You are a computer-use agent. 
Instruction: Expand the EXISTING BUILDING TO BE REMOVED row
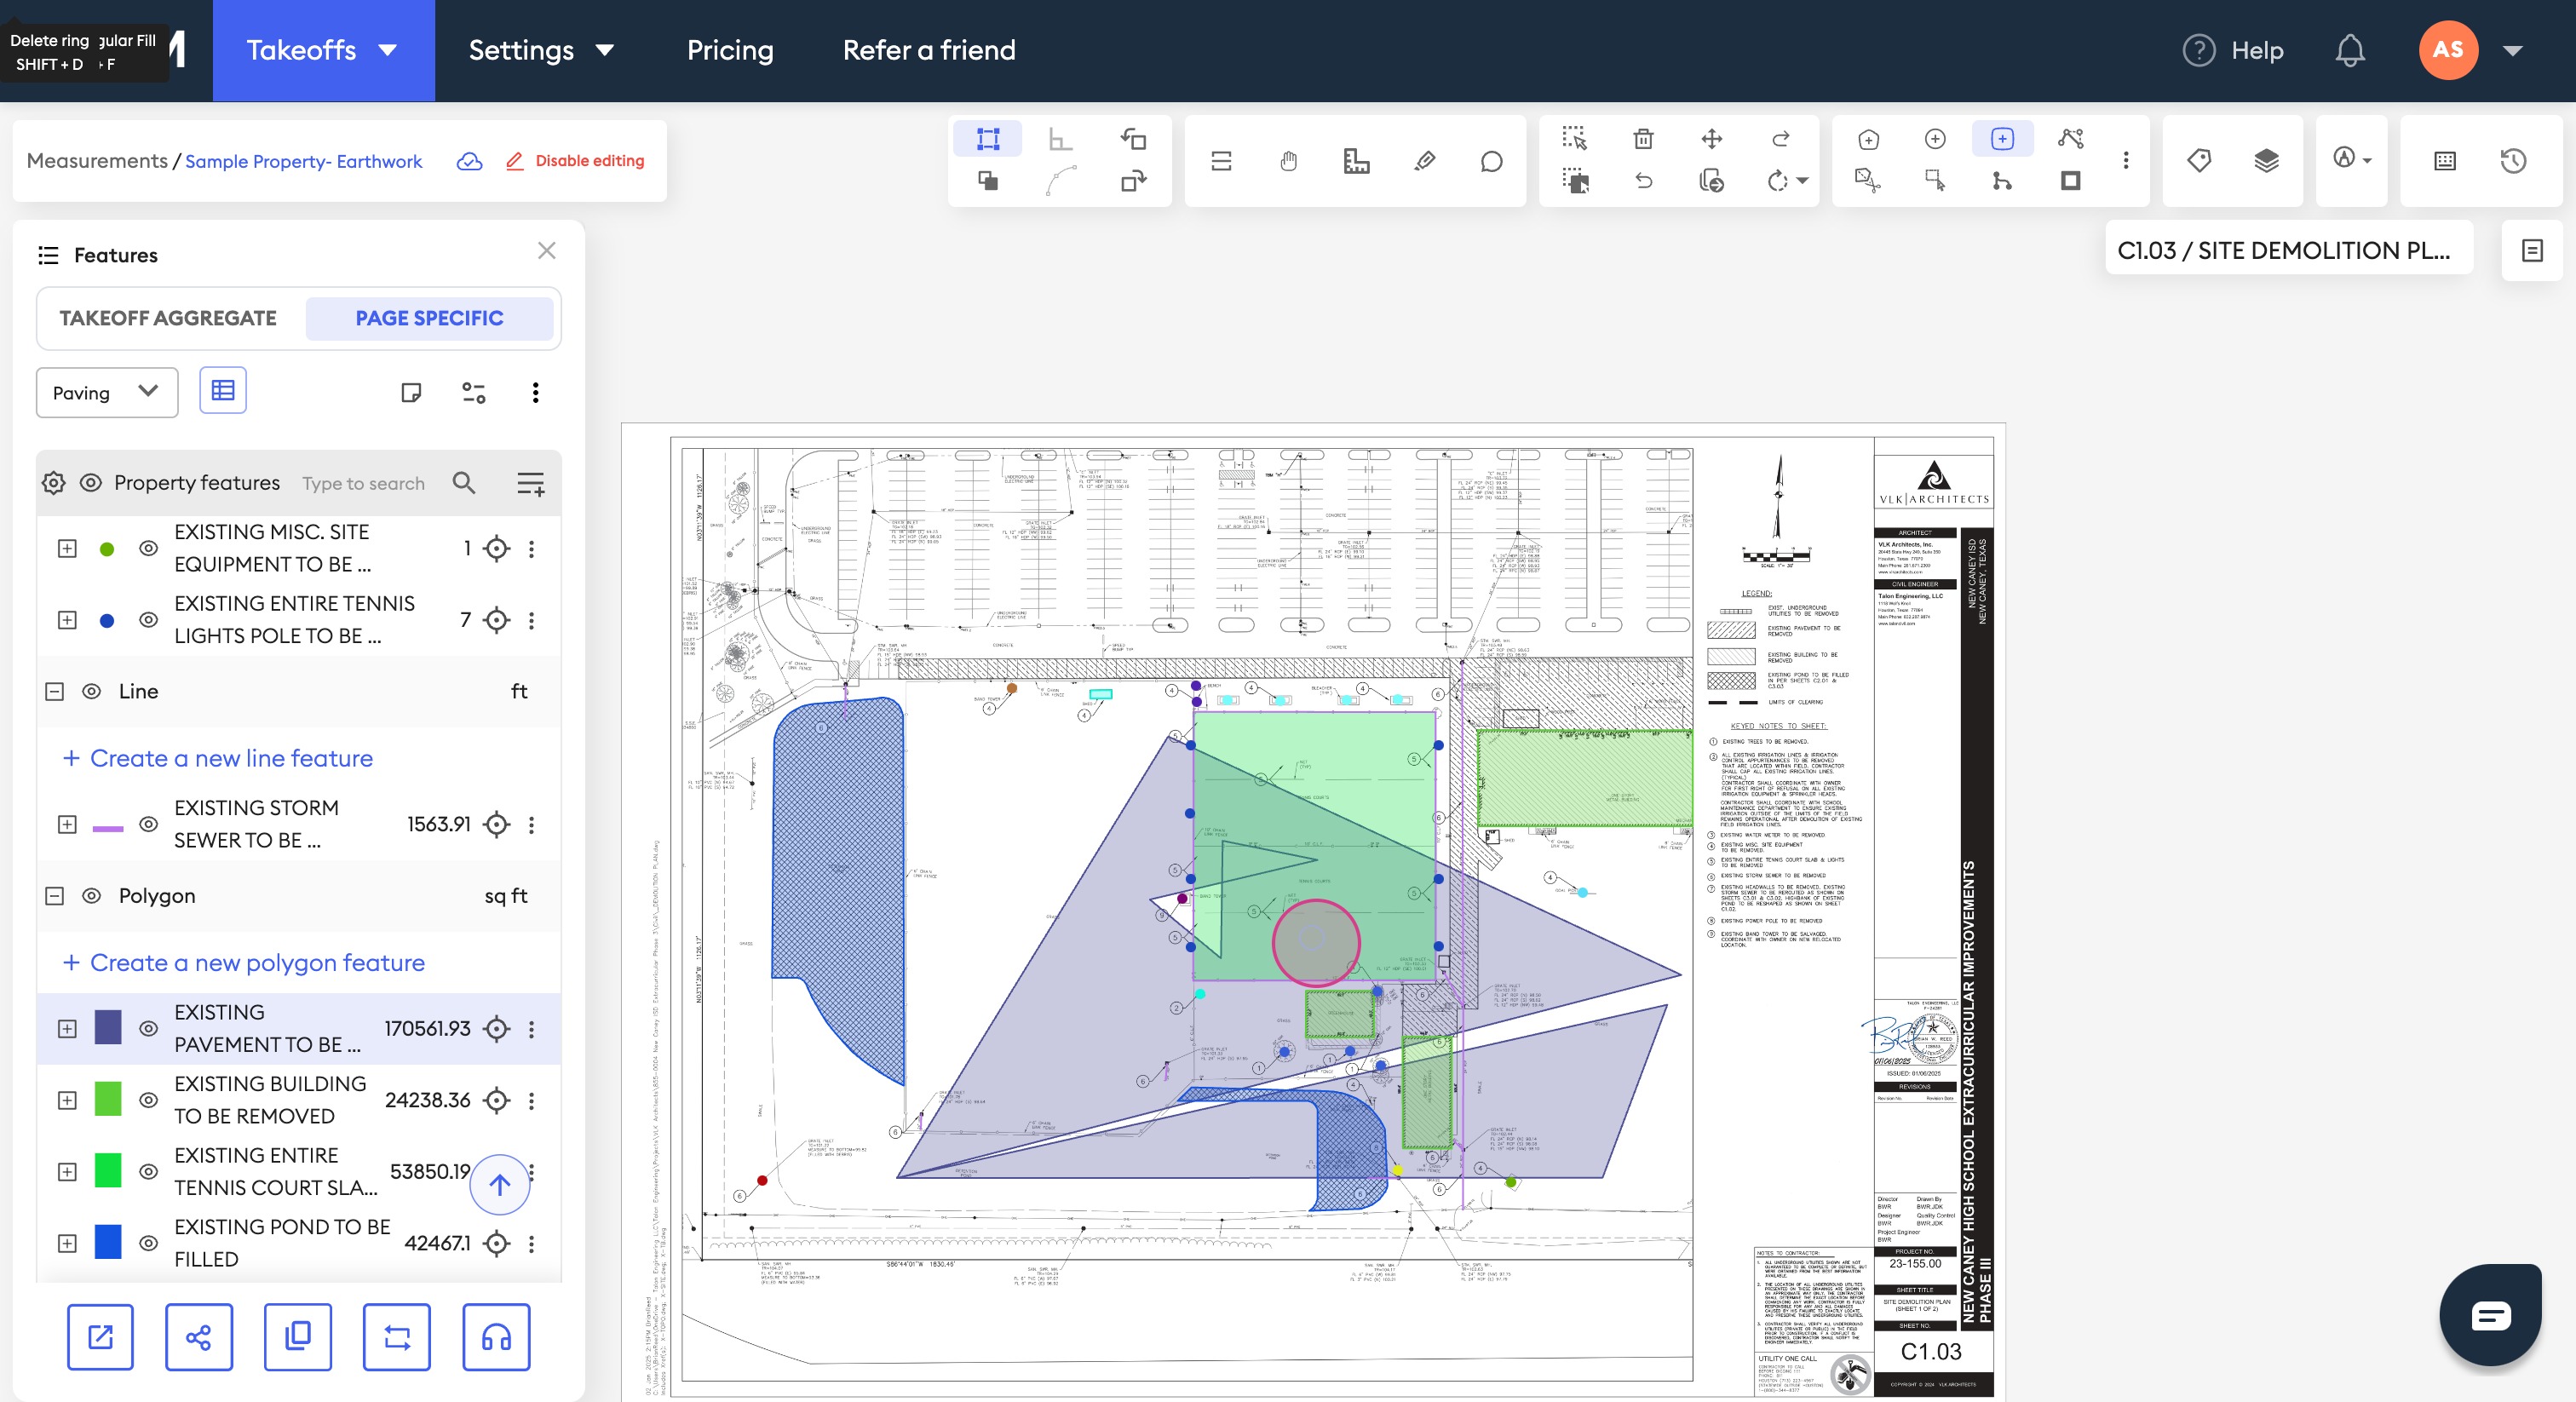point(67,1100)
